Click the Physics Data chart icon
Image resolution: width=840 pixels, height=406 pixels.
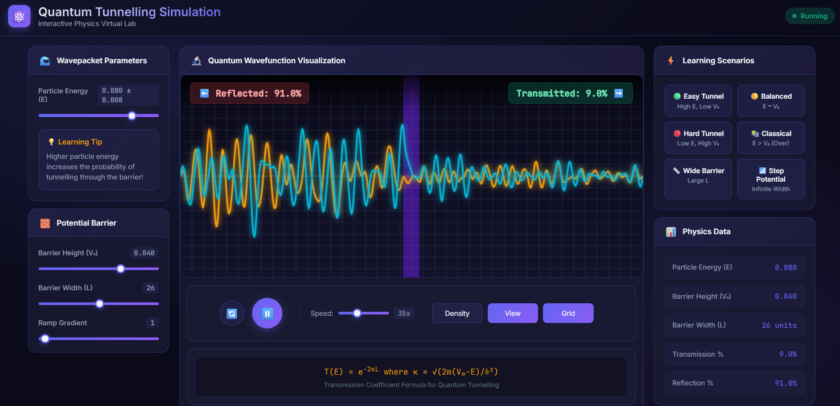[671, 232]
